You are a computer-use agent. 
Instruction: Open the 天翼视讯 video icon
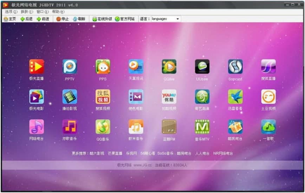136,67
